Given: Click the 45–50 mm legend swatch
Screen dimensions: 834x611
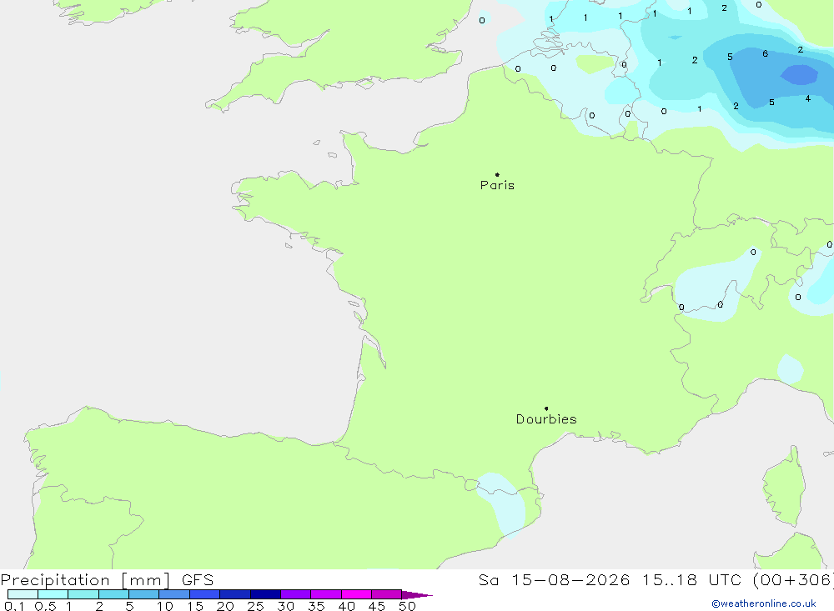Looking at the screenshot, I should (386, 594).
